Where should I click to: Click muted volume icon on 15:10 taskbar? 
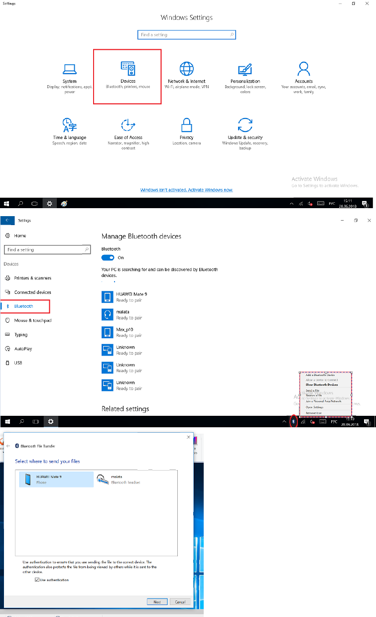(x=312, y=421)
